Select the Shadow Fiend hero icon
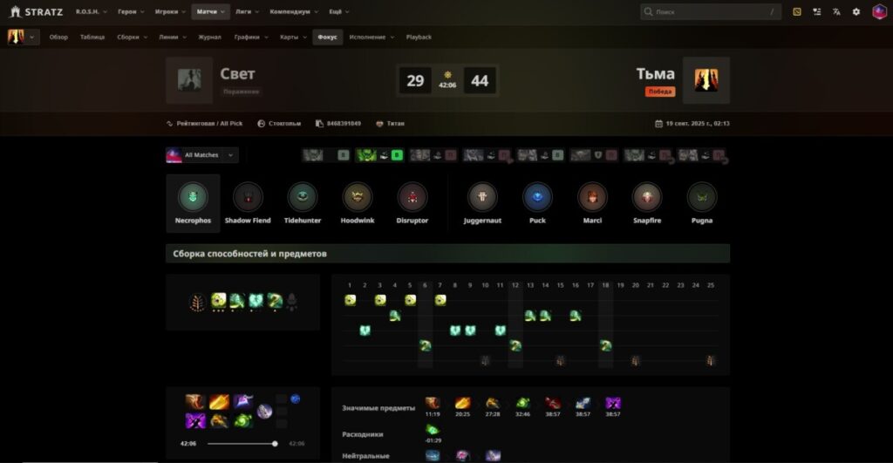This screenshot has width=893, height=463. (x=248, y=198)
